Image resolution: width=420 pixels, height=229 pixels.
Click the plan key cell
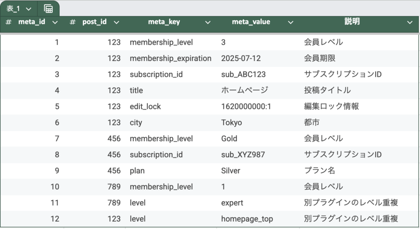click(137, 171)
